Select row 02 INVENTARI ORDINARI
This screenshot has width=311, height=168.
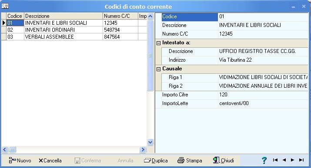(x=74, y=30)
